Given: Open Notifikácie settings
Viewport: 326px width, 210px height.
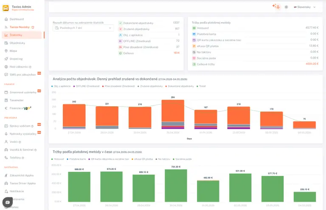Looking at the screenshot, I should [17, 191].
